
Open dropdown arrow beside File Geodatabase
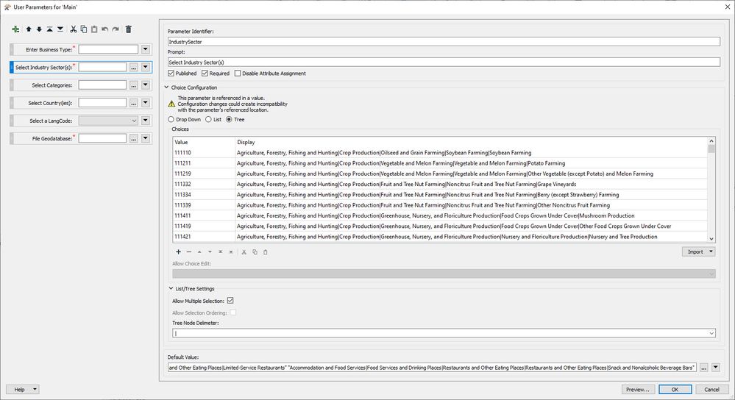tap(146, 138)
